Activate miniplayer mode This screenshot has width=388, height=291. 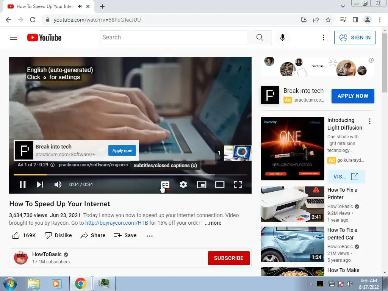pyautogui.click(x=202, y=185)
